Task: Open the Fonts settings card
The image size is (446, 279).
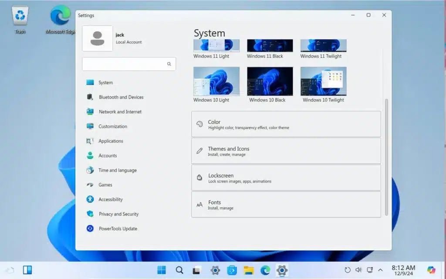Action: pos(286,204)
